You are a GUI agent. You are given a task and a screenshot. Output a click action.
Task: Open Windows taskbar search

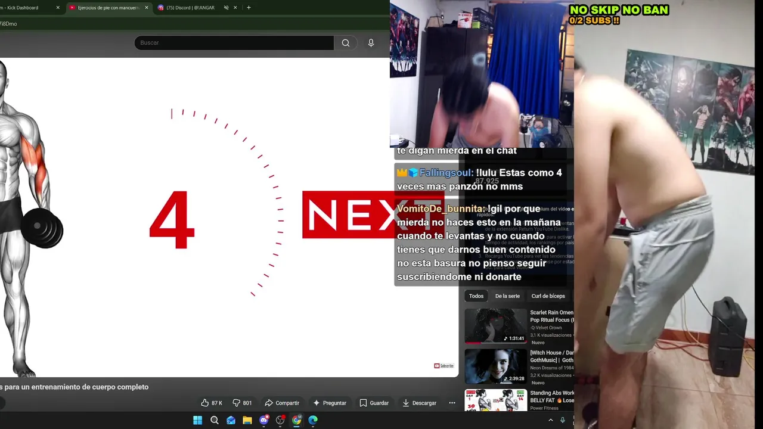215,420
